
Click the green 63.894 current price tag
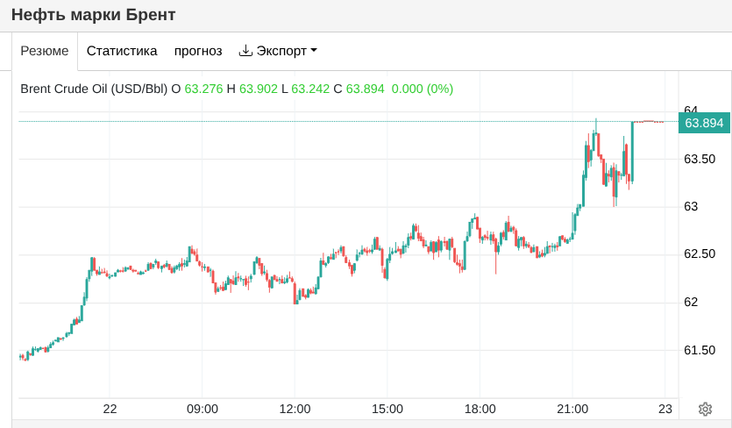tap(704, 123)
